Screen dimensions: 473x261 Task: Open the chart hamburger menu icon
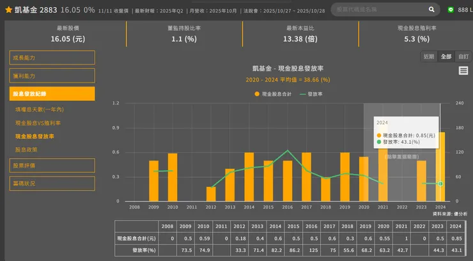[463, 70]
